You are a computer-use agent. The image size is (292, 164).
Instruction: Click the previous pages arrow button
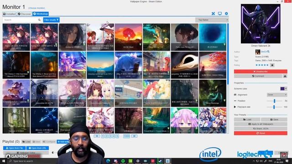point(97,136)
